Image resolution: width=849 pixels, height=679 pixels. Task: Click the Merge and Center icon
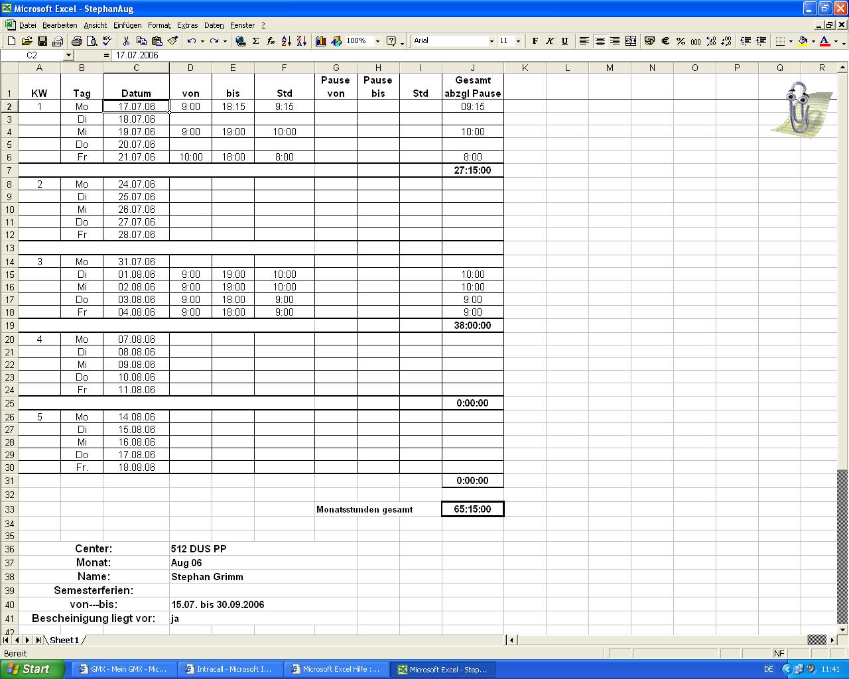pos(631,41)
